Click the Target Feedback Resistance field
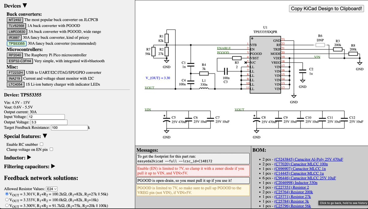368x209 pixels. coord(69,127)
